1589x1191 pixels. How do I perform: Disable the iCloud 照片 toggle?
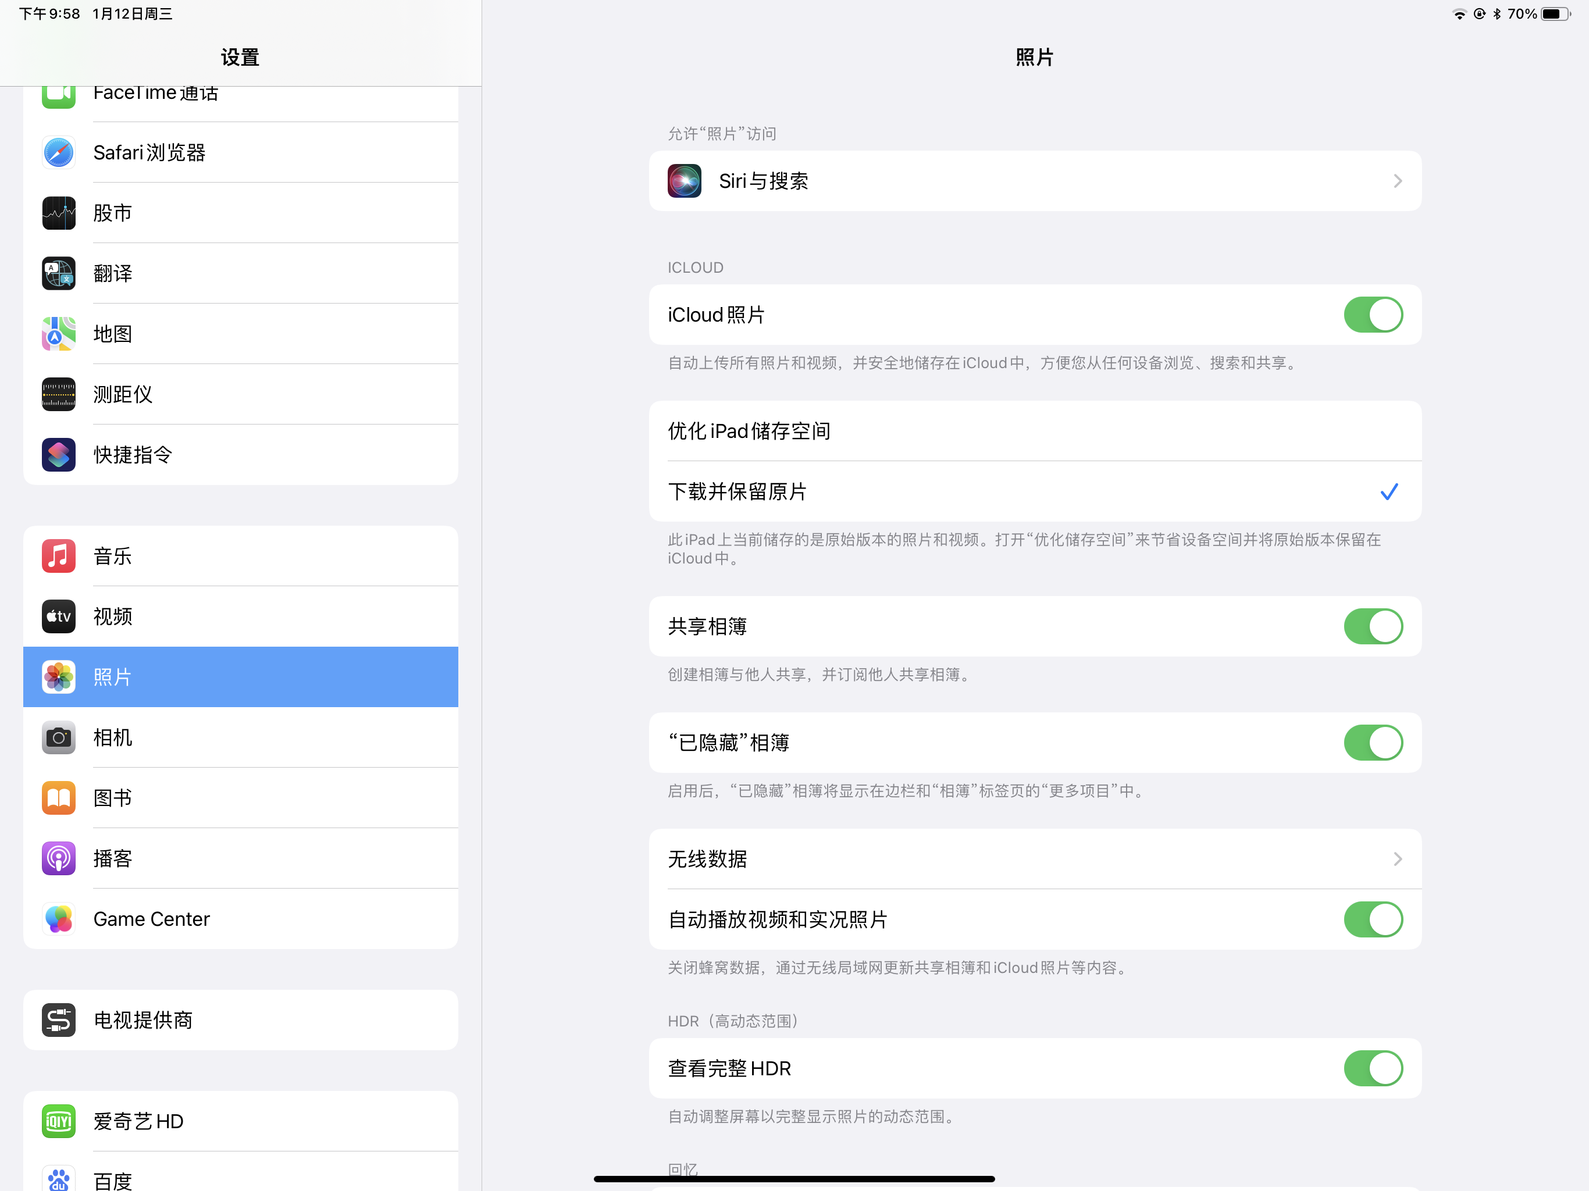1373,315
